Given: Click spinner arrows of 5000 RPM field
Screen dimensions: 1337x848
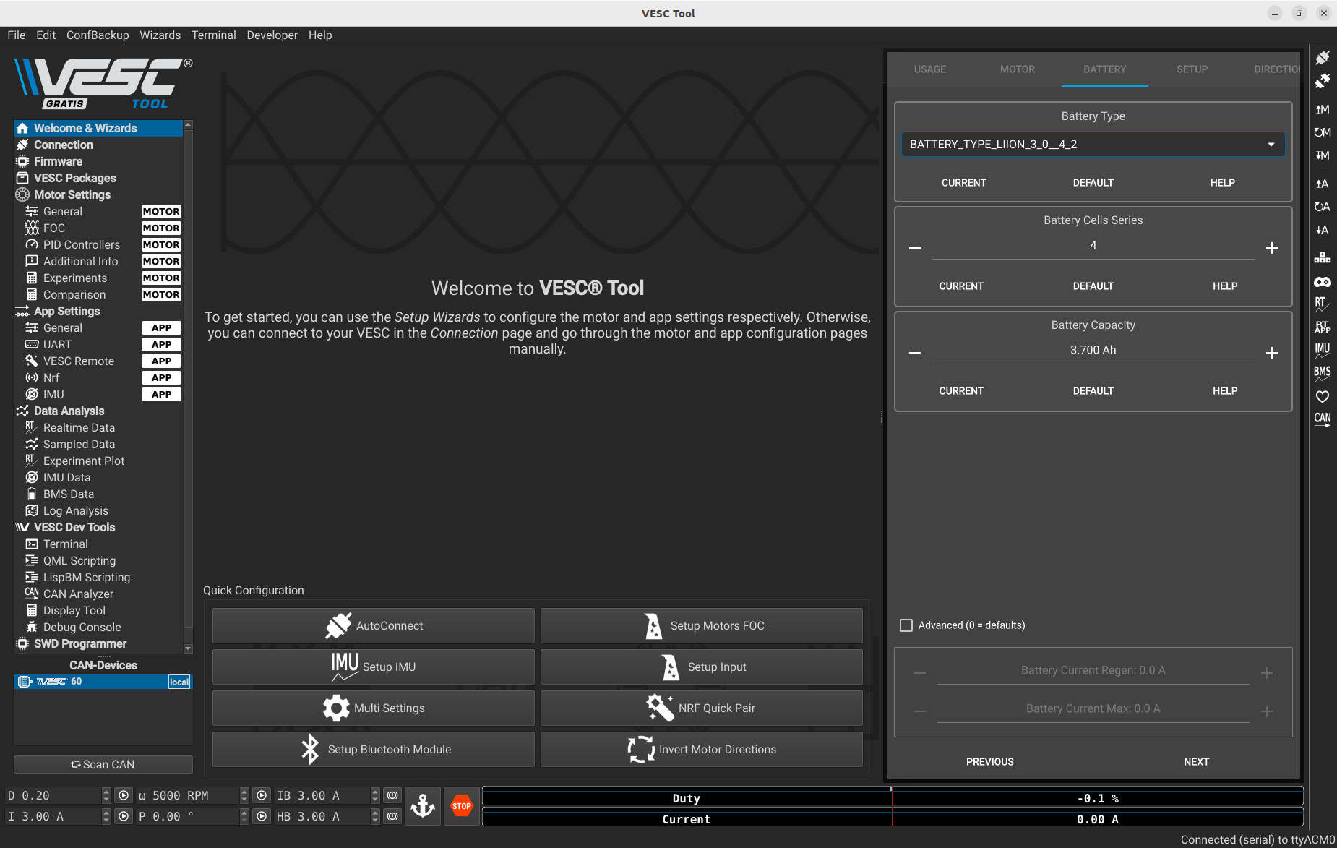Looking at the screenshot, I should (x=244, y=795).
